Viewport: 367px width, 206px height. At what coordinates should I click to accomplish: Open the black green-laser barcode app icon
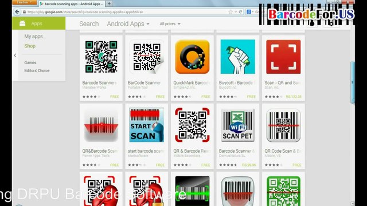click(x=192, y=191)
